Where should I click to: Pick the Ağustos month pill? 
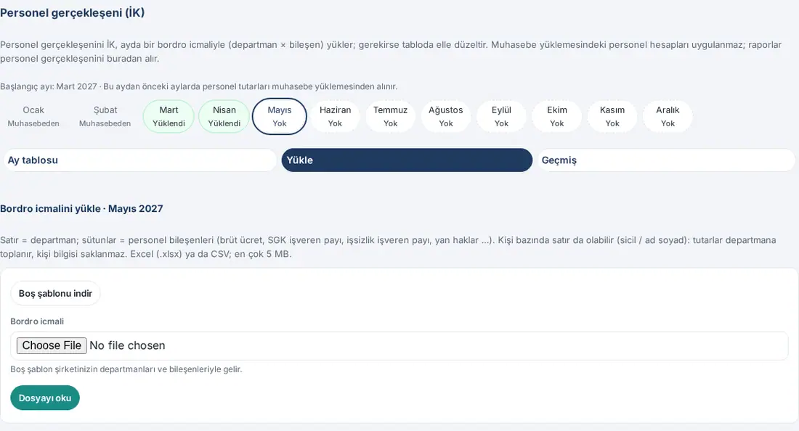pyautogui.click(x=446, y=117)
